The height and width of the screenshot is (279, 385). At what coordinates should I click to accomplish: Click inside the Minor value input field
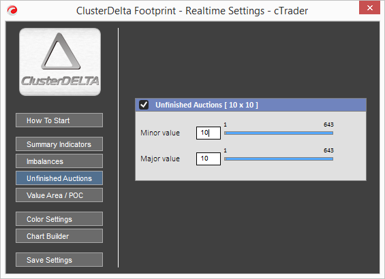(209, 133)
